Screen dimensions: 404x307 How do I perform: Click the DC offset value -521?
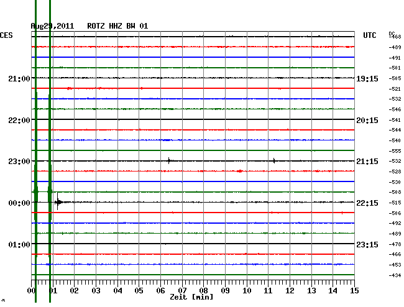395,89
